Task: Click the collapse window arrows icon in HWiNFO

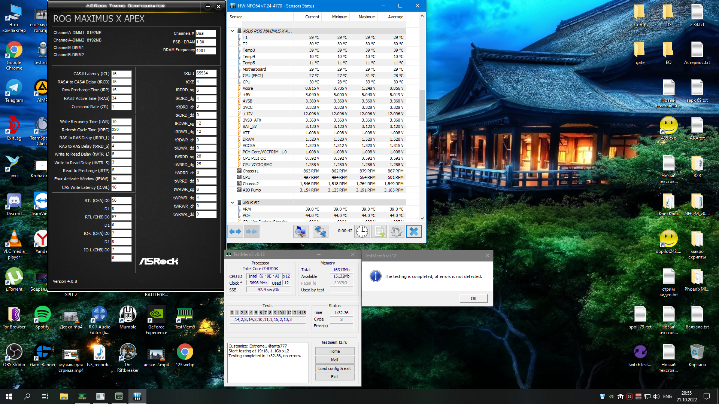Action: pyautogui.click(x=251, y=232)
